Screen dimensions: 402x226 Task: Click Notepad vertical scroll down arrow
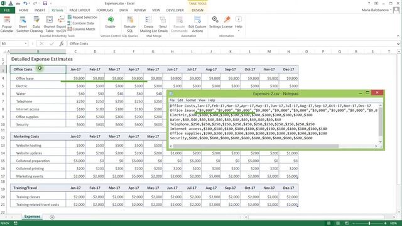pyautogui.click(x=381, y=141)
